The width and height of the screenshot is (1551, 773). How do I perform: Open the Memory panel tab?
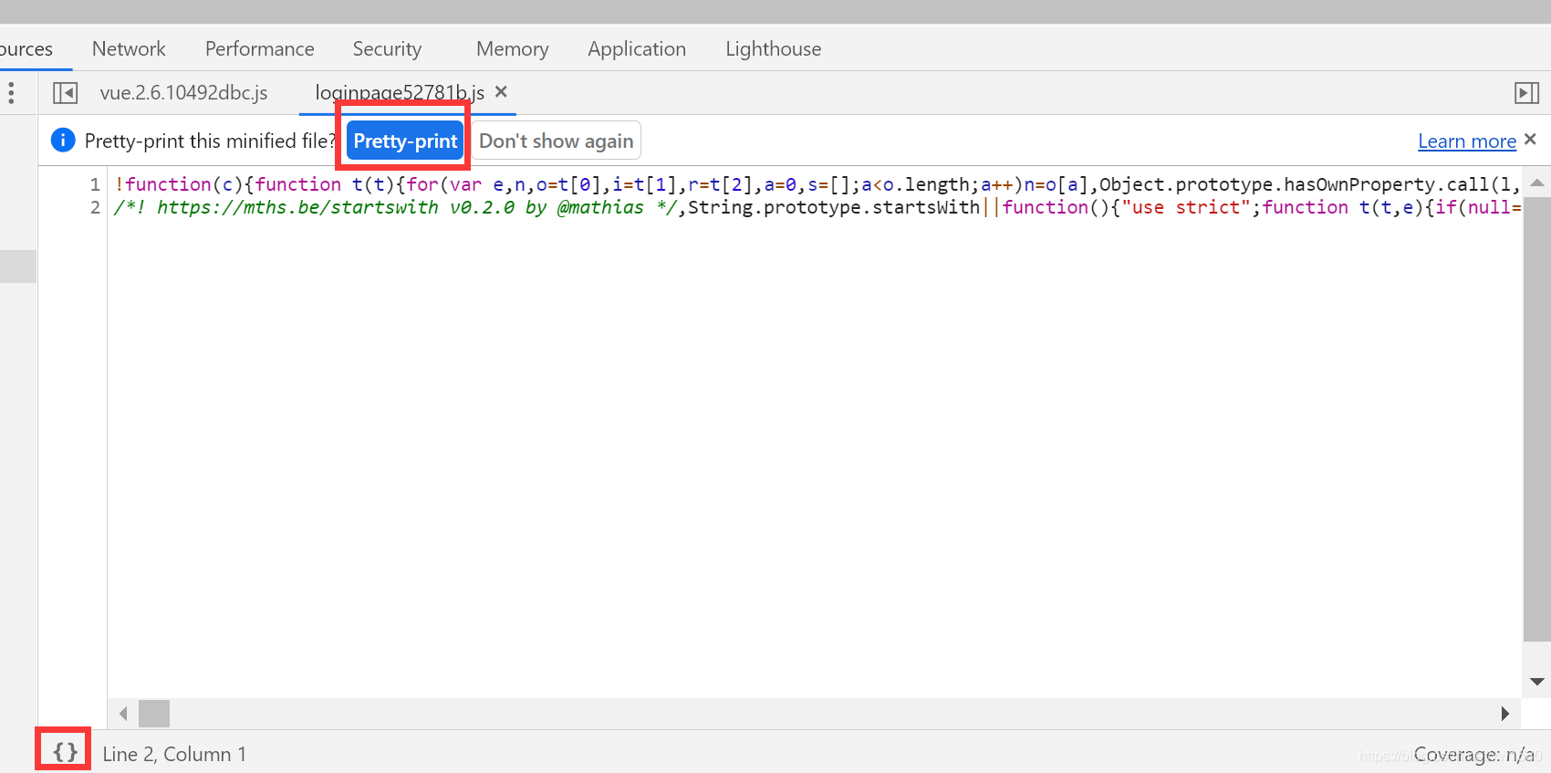pos(512,48)
